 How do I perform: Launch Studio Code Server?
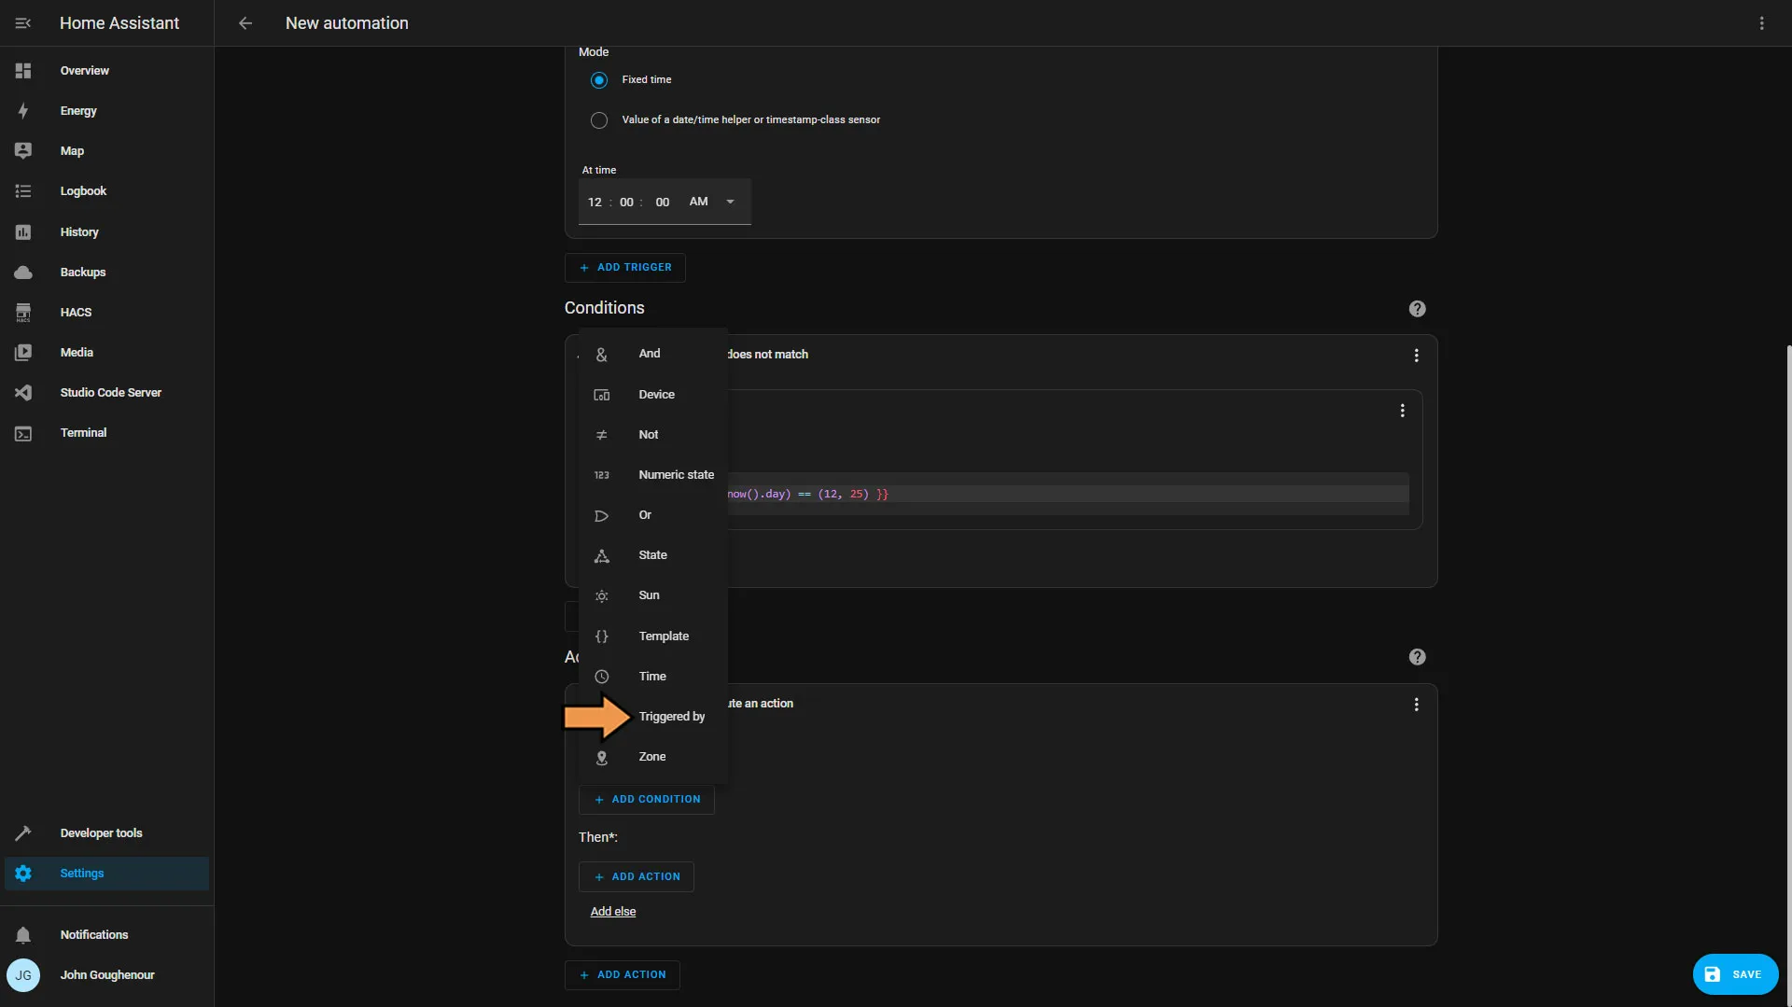coord(106,393)
